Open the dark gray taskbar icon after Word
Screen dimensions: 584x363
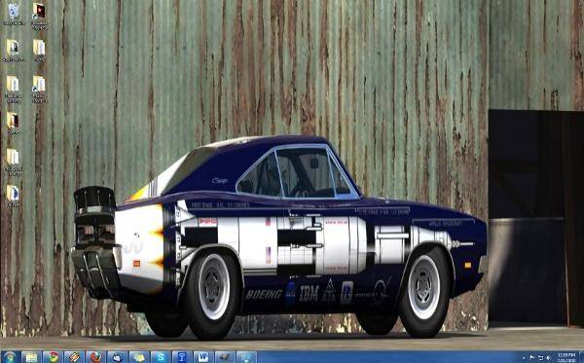pos(225,357)
